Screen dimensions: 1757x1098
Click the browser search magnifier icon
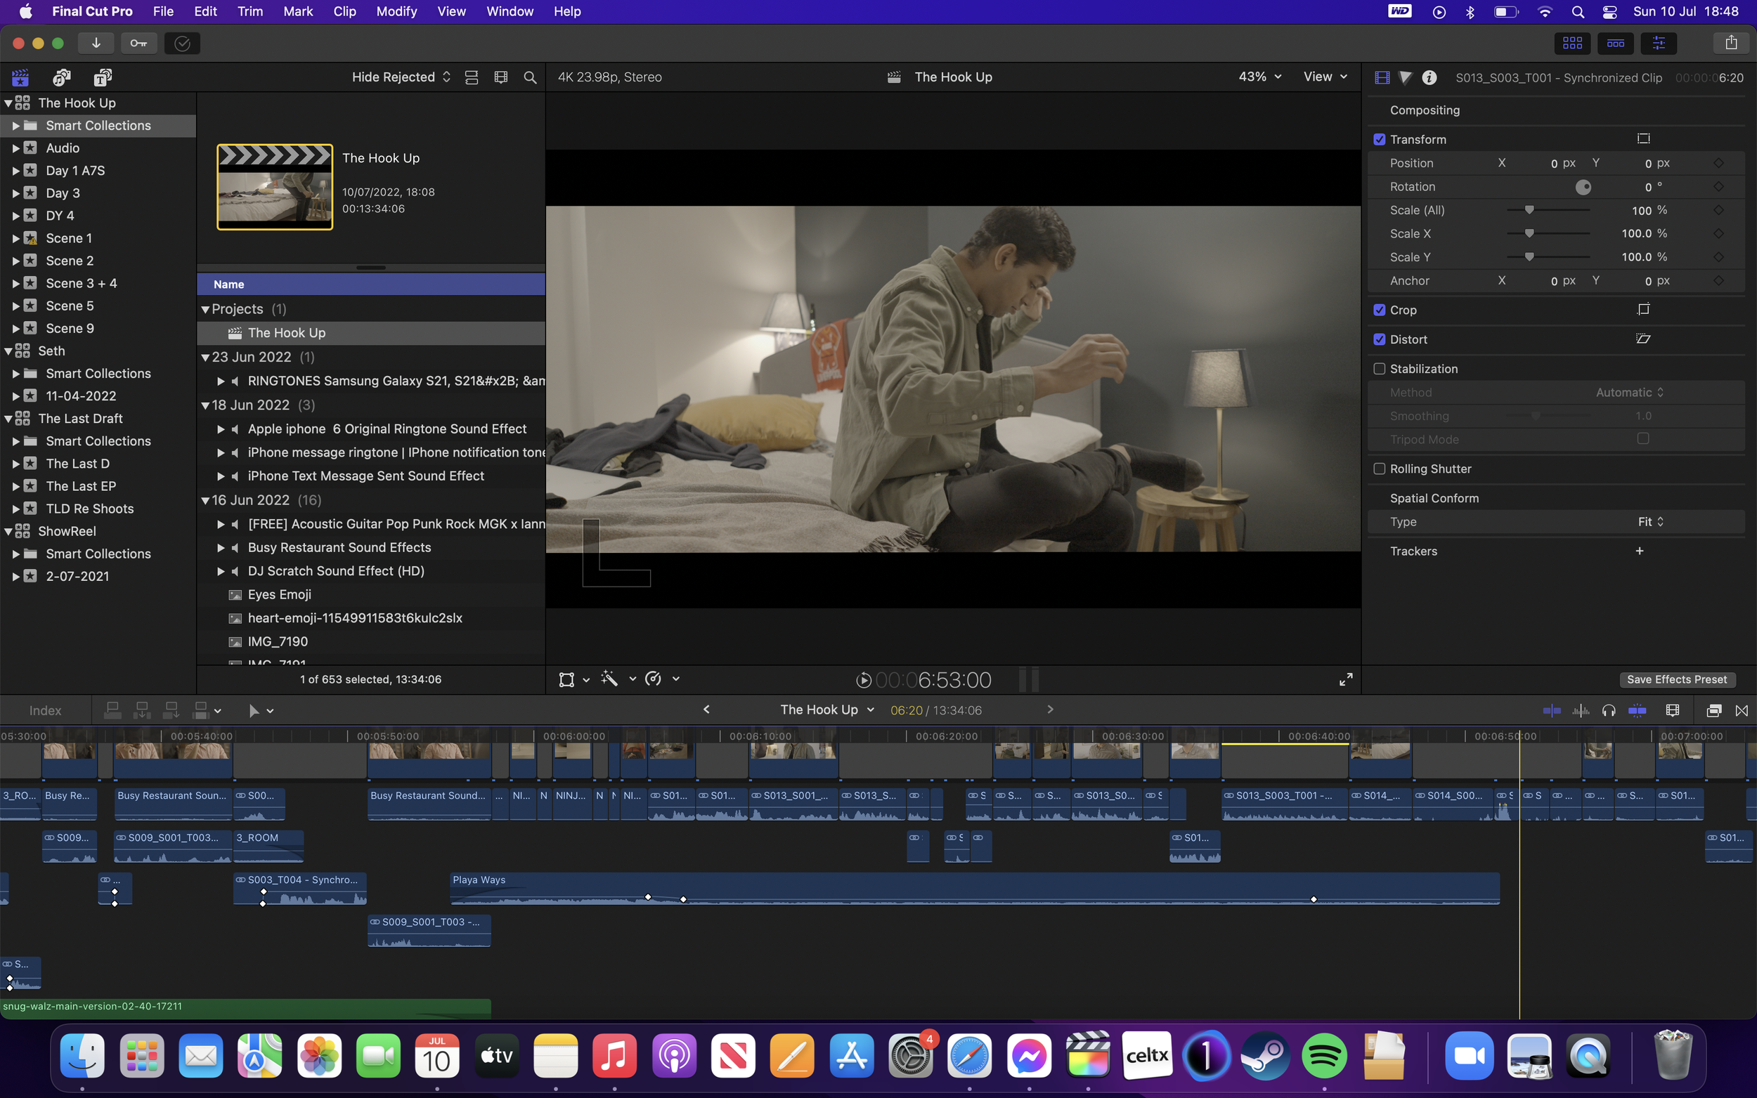point(530,77)
